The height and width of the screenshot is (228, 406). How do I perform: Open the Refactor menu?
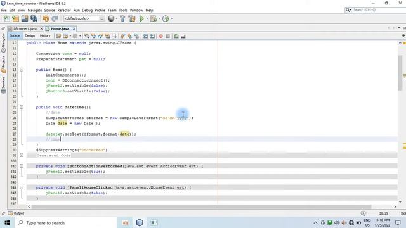[x=64, y=10]
